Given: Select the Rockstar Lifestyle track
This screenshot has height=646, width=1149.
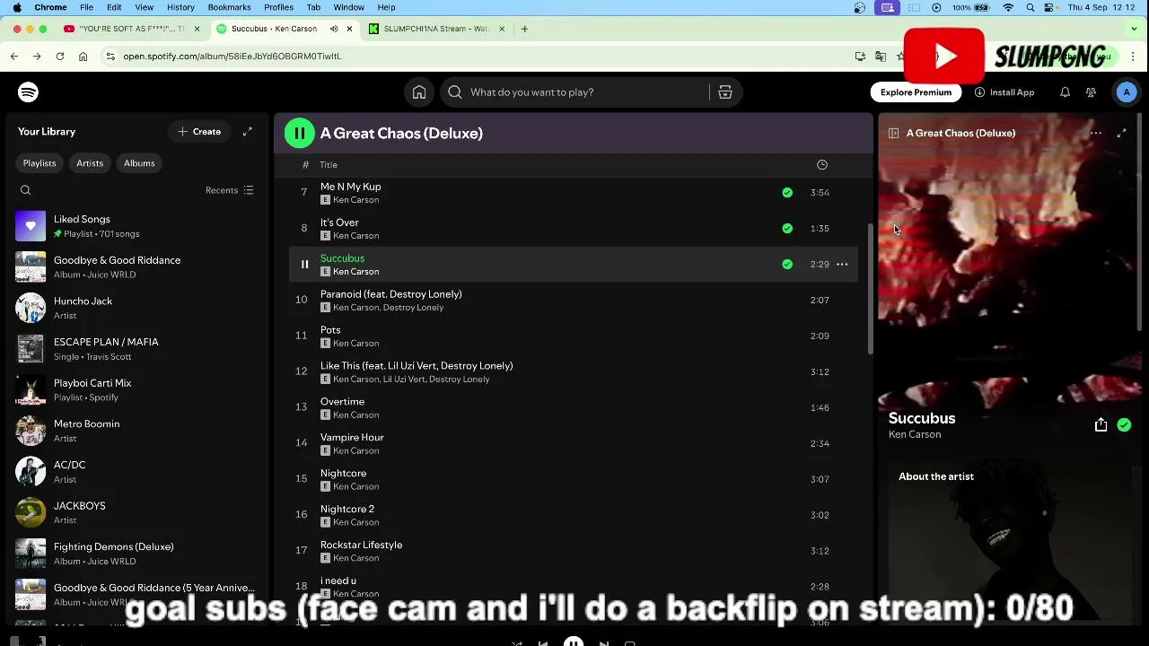Looking at the screenshot, I should [573, 551].
